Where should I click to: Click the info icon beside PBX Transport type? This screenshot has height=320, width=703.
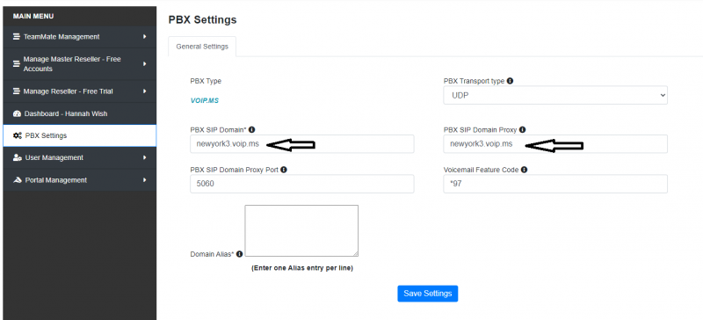click(x=511, y=81)
